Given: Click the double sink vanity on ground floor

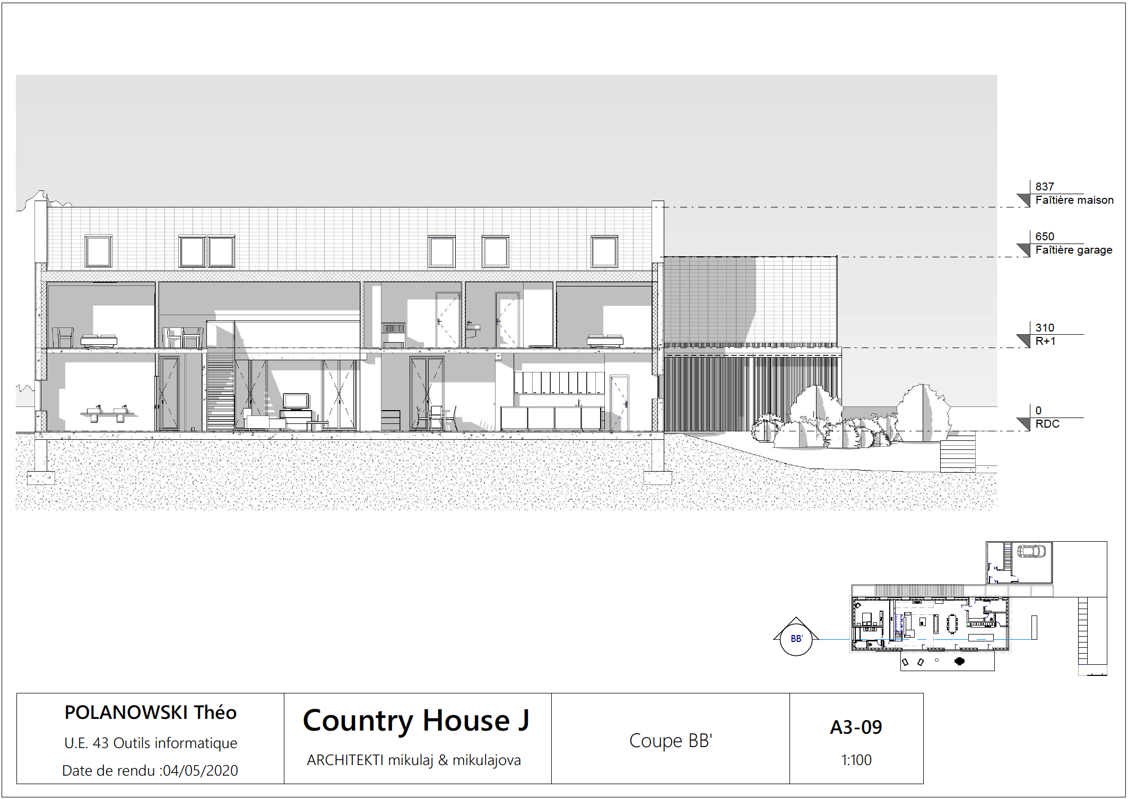Looking at the screenshot, I should pos(107,413).
